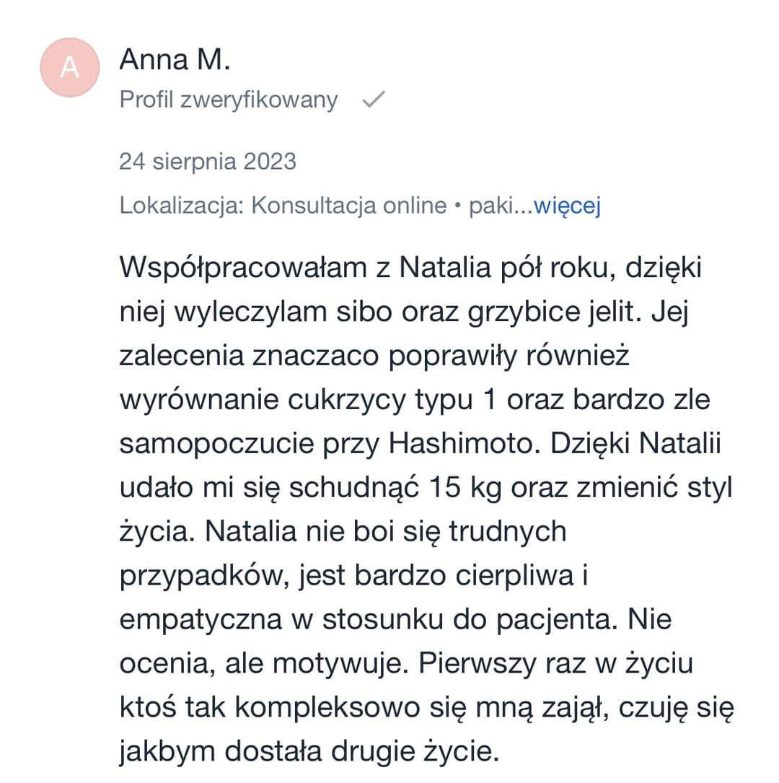The height and width of the screenshot is (783, 779).
Task: Select the pink circular letter A badge
Action: click(69, 66)
